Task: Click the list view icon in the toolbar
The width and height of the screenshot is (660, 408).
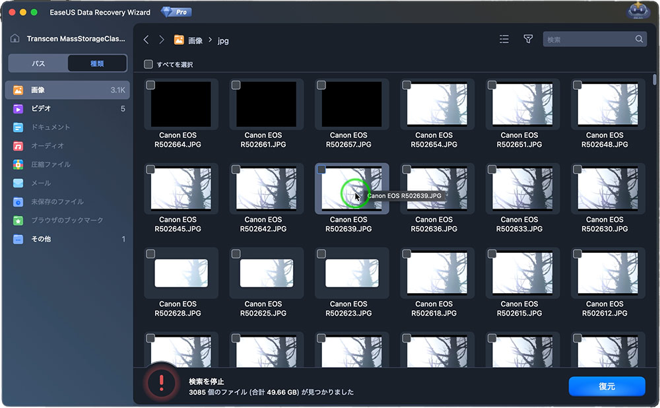Action: tap(504, 40)
